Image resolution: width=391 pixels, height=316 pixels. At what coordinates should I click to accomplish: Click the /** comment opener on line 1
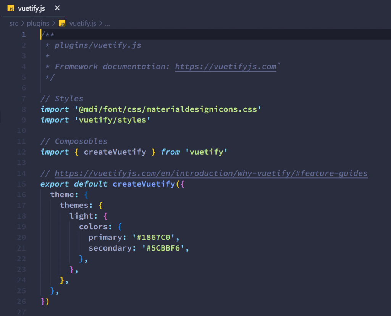[47, 35]
